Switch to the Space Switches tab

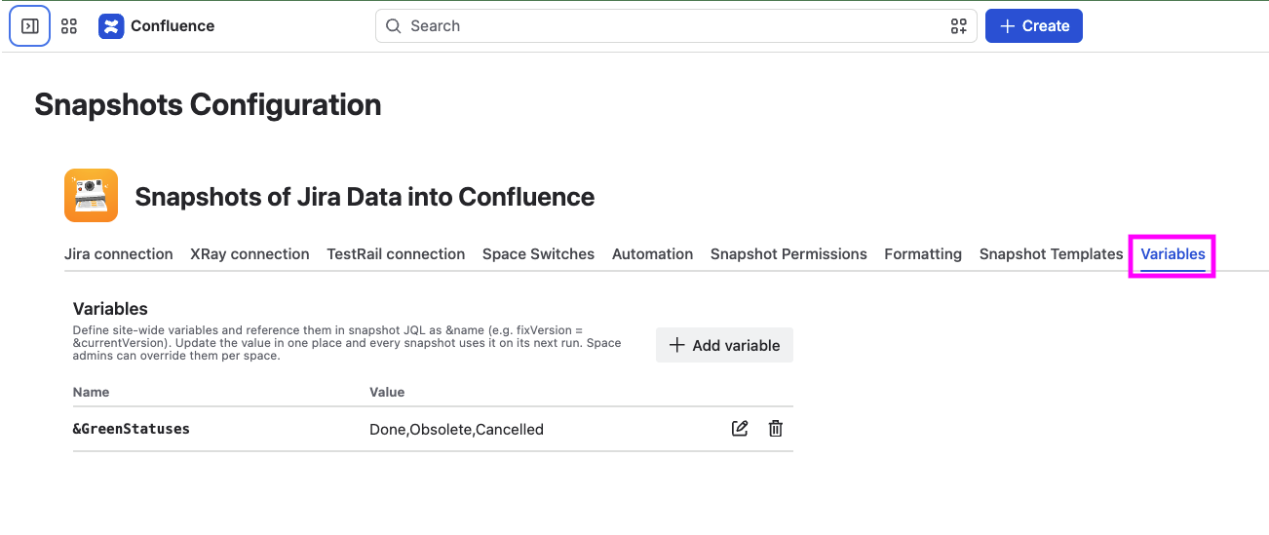[x=538, y=253]
